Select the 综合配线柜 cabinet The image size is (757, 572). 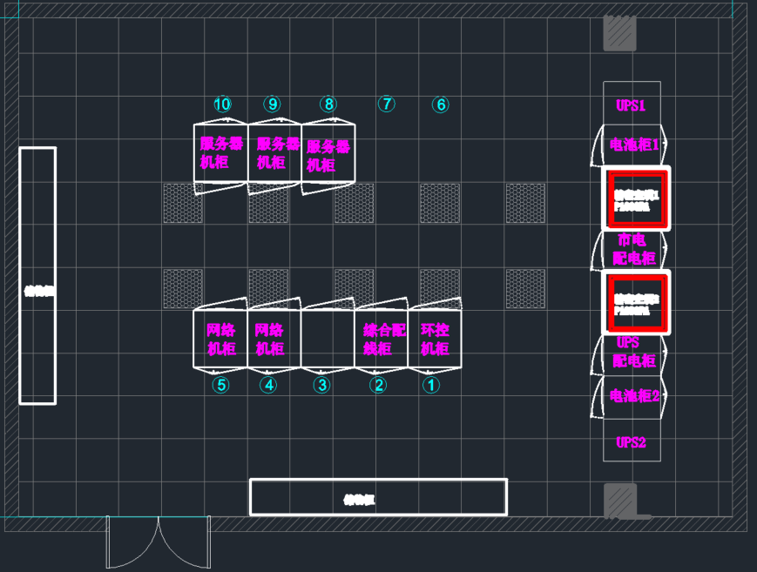tap(381, 340)
